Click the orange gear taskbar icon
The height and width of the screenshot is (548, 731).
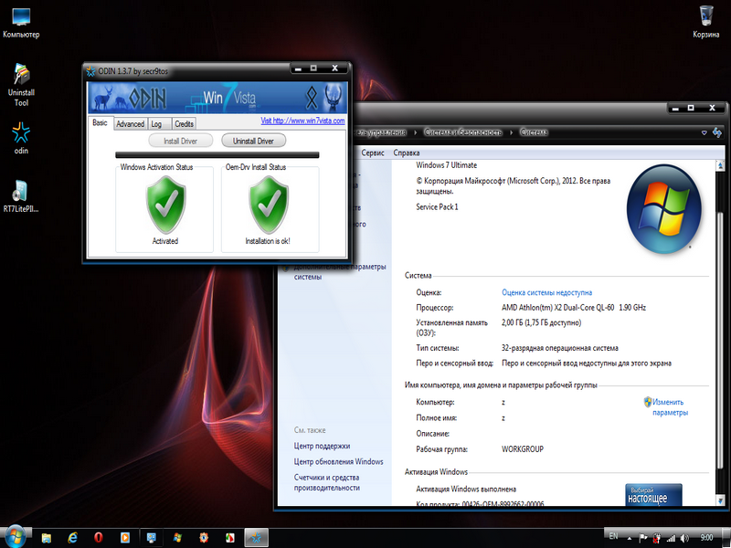click(x=204, y=538)
